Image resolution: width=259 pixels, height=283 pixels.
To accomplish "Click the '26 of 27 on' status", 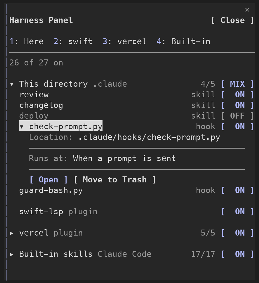I will tap(36, 63).
